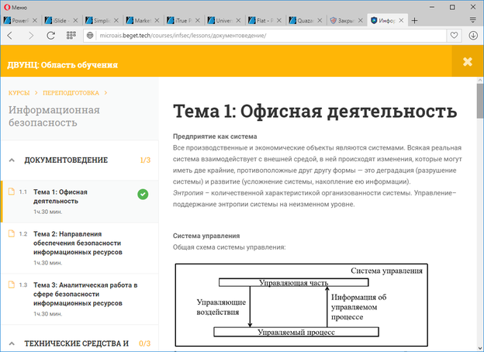
Task: Click the page vertical scrollbar thumb
Action: [x=480, y=101]
